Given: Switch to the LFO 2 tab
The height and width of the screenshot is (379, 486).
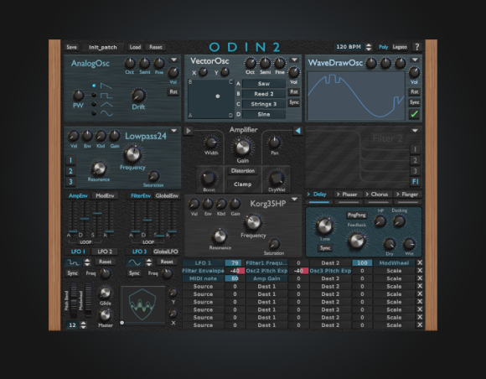Looking at the screenshot, I should (105, 252).
